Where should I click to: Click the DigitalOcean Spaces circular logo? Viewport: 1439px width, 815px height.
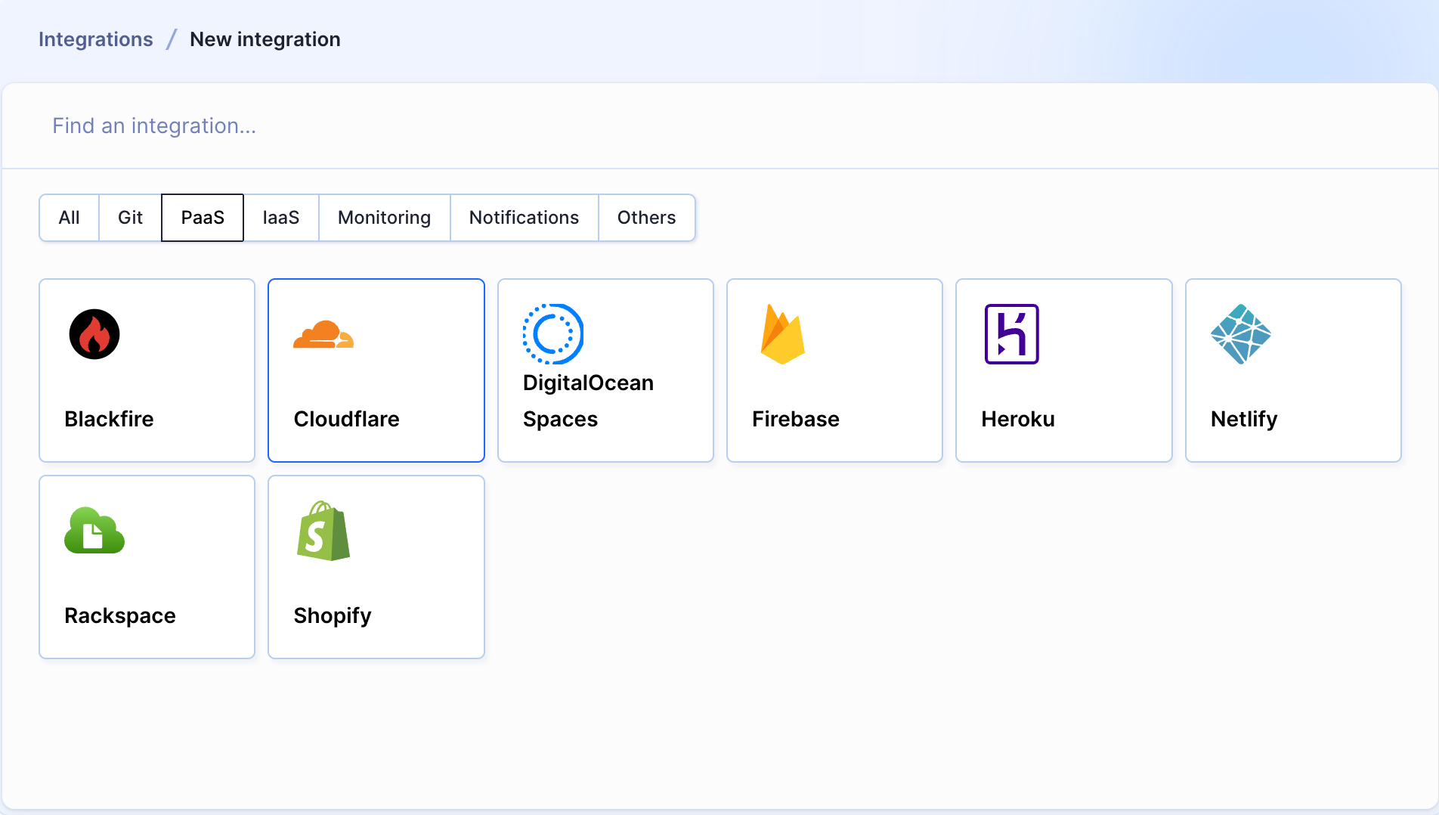point(553,334)
